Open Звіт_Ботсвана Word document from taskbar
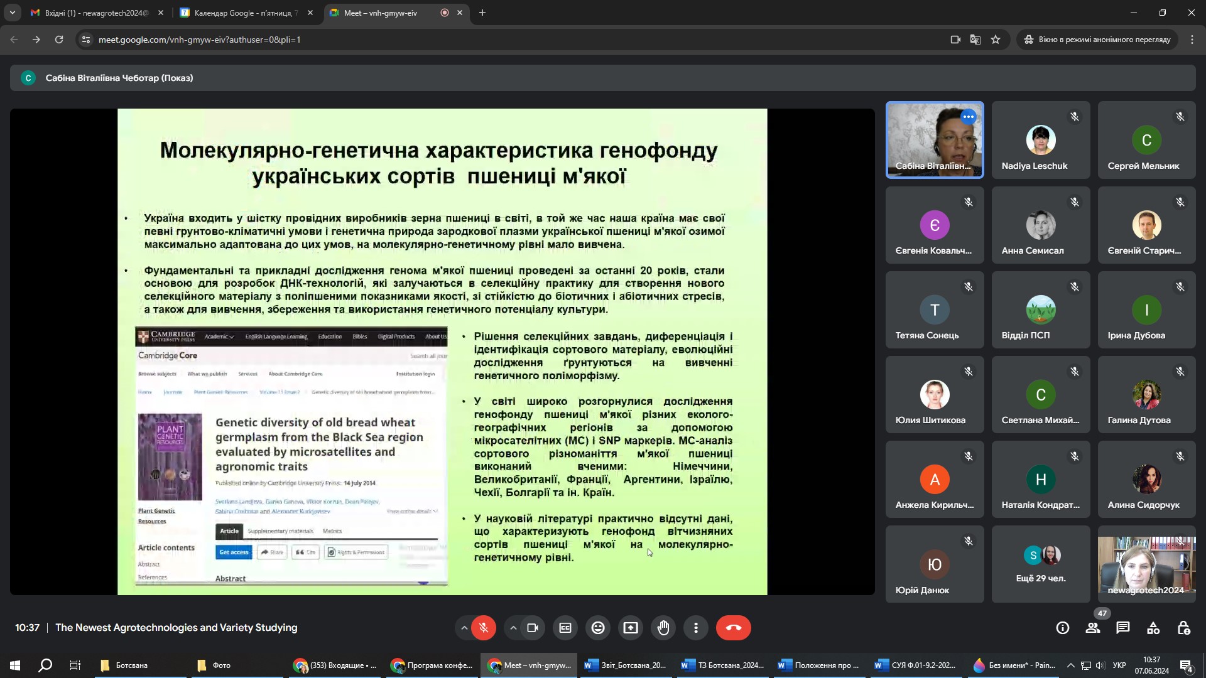1206x678 pixels. [626, 665]
